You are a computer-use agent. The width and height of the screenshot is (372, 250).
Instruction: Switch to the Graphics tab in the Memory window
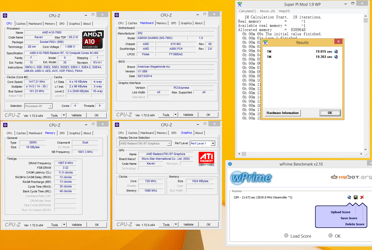pyautogui.click(x=75, y=133)
